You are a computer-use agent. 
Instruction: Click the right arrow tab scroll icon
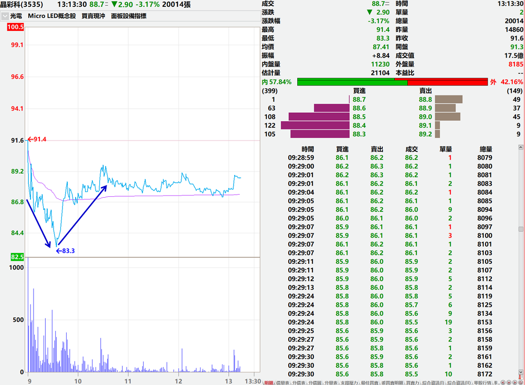click(x=514, y=382)
